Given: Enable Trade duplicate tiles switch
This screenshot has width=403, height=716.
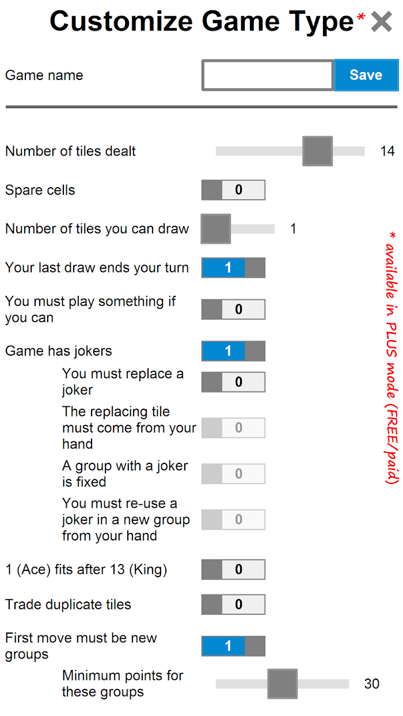Looking at the screenshot, I should (233, 604).
